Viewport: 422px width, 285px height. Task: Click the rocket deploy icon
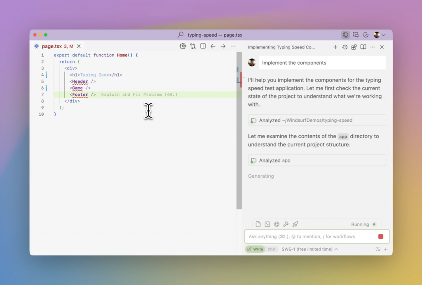click(x=295, y=224)
